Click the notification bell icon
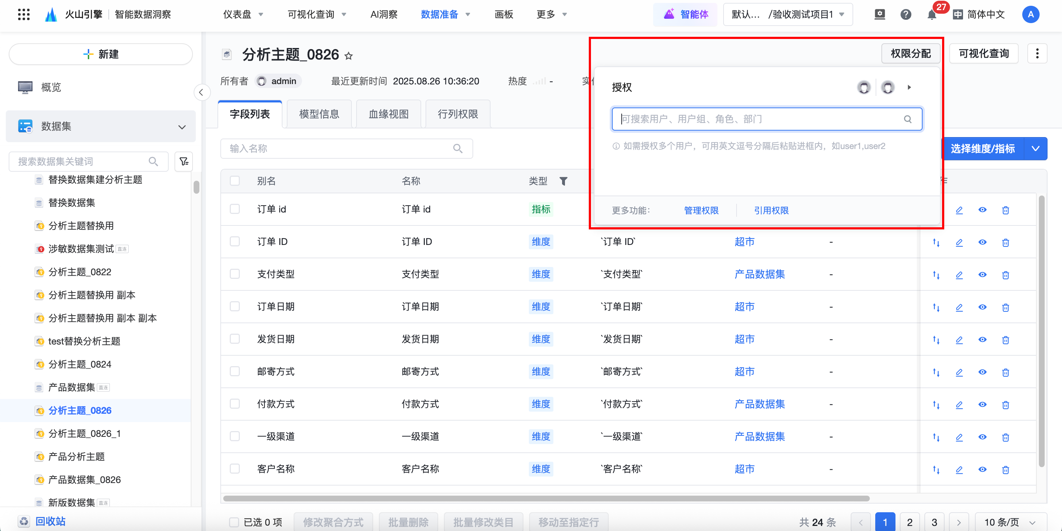Screen dimensions: 1062x531 coord(931,15)
